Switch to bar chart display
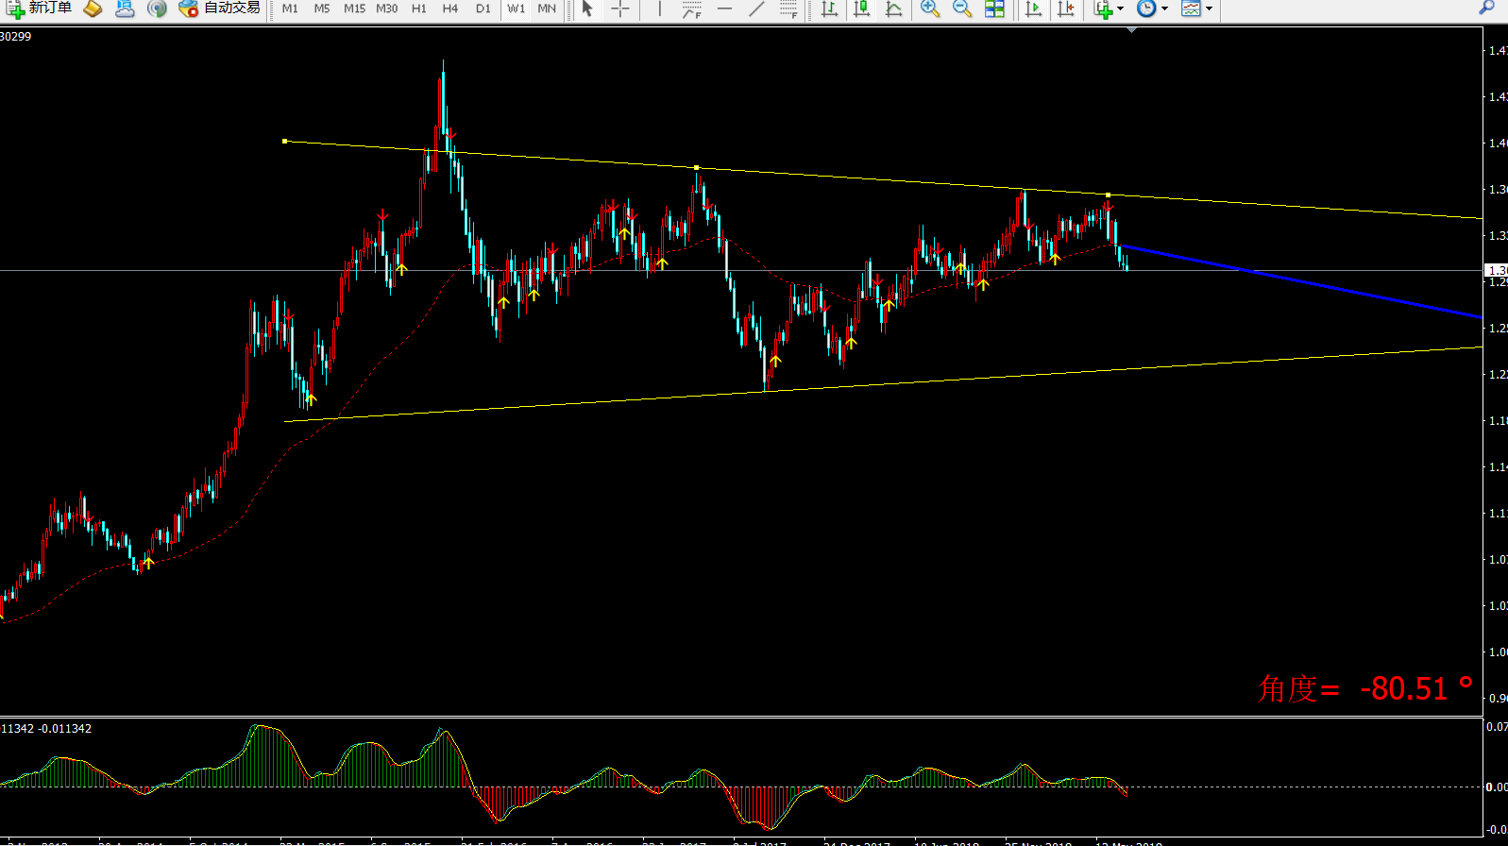The image size is (1508, 846). (x=829, y=8)
